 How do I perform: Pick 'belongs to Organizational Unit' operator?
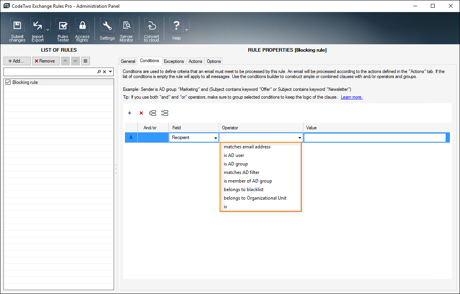pos(260,198)
